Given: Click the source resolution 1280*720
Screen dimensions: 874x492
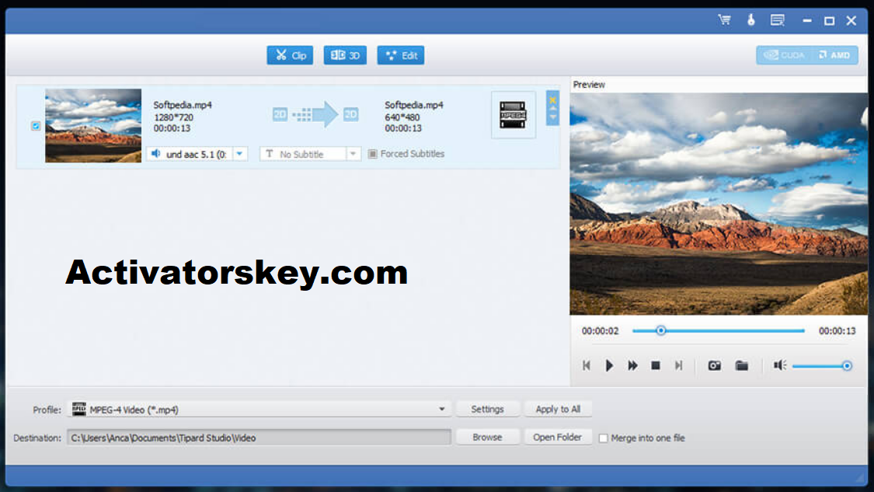Looking at the screenshot, I should click(173, 117).
